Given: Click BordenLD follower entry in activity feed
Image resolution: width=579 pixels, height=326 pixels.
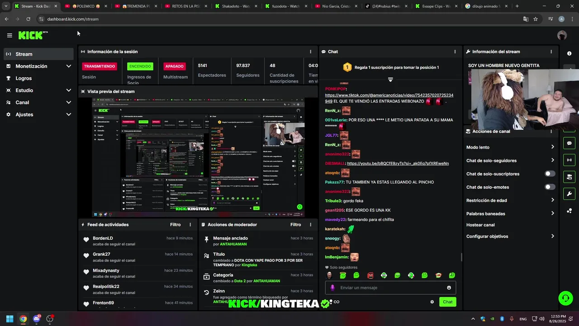Looking at the screenshot, I should pyautogui.click(x=138, y=241).
